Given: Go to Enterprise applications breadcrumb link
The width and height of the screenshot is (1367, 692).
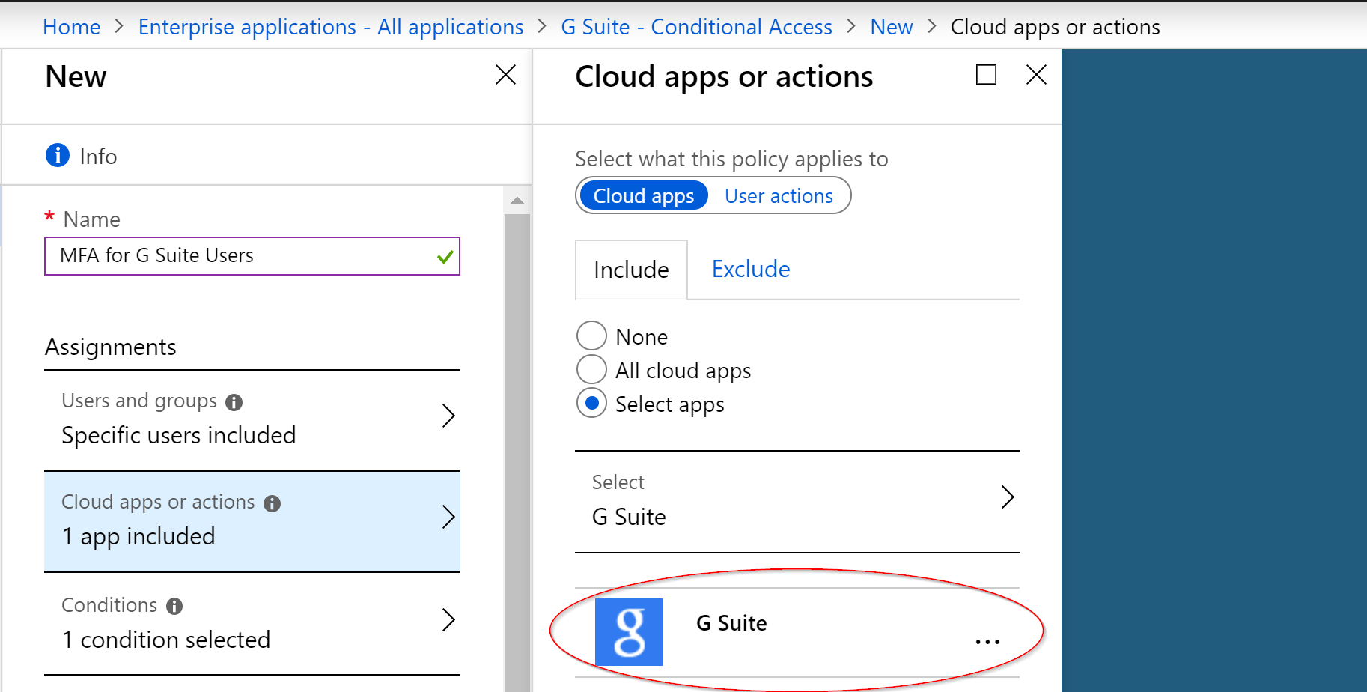Looking at the screenshot, I should coord(330,27).
